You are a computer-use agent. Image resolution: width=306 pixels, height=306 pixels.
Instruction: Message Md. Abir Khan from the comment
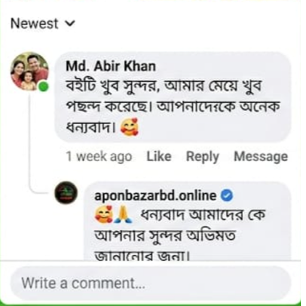click(x=261, y=157)
